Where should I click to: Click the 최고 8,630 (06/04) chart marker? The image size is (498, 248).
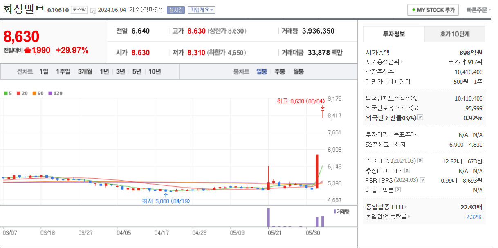tap(301, 101)
